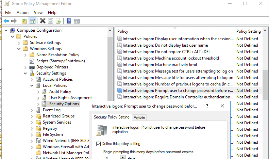The width and height of the screenshot is (269, 159).
Task: Open Properties from the toolbar icon
Action: pyautogui.click(x=51, y=21)
